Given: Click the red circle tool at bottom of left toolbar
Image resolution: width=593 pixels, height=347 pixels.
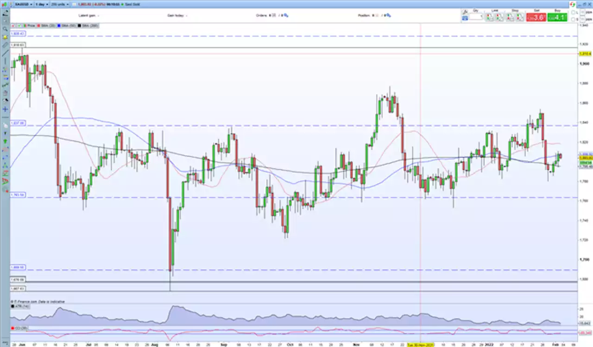Looking at the screenshot, I should [x=5, y=191].
